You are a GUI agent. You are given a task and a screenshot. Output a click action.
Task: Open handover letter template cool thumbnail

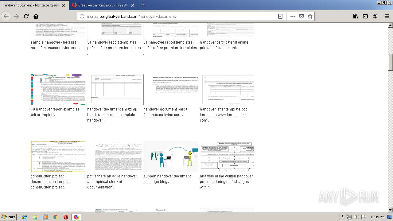click(227, 89)
